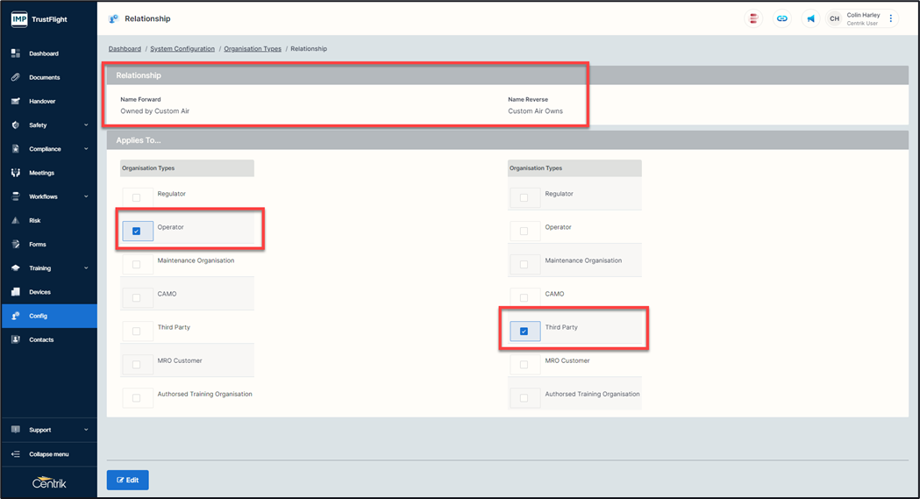Click the blue link icon in header
Viewport: 920px width, 499px height.
781,18
